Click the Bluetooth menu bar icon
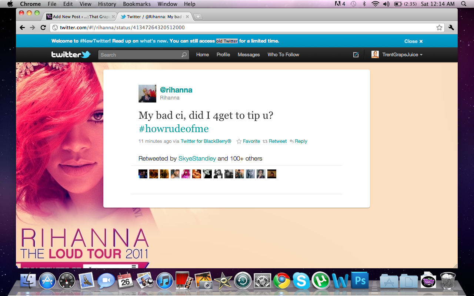This screenshot has width=474, height=296. click(x=364, y=4)
